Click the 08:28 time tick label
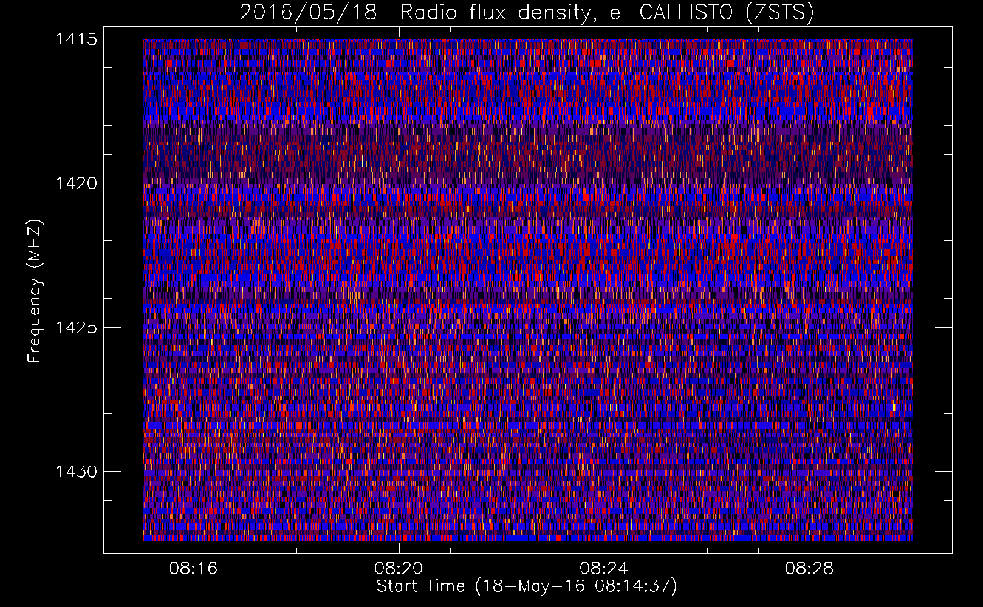Image resolution: width=983 pixels, height=607 pixels. [809, 569]
